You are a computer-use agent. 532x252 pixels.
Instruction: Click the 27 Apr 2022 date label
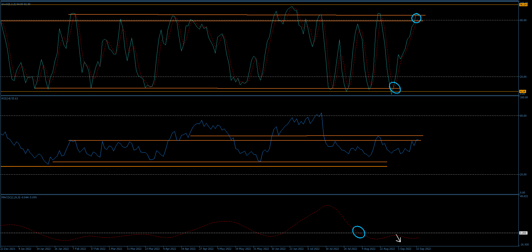(206, 249)
